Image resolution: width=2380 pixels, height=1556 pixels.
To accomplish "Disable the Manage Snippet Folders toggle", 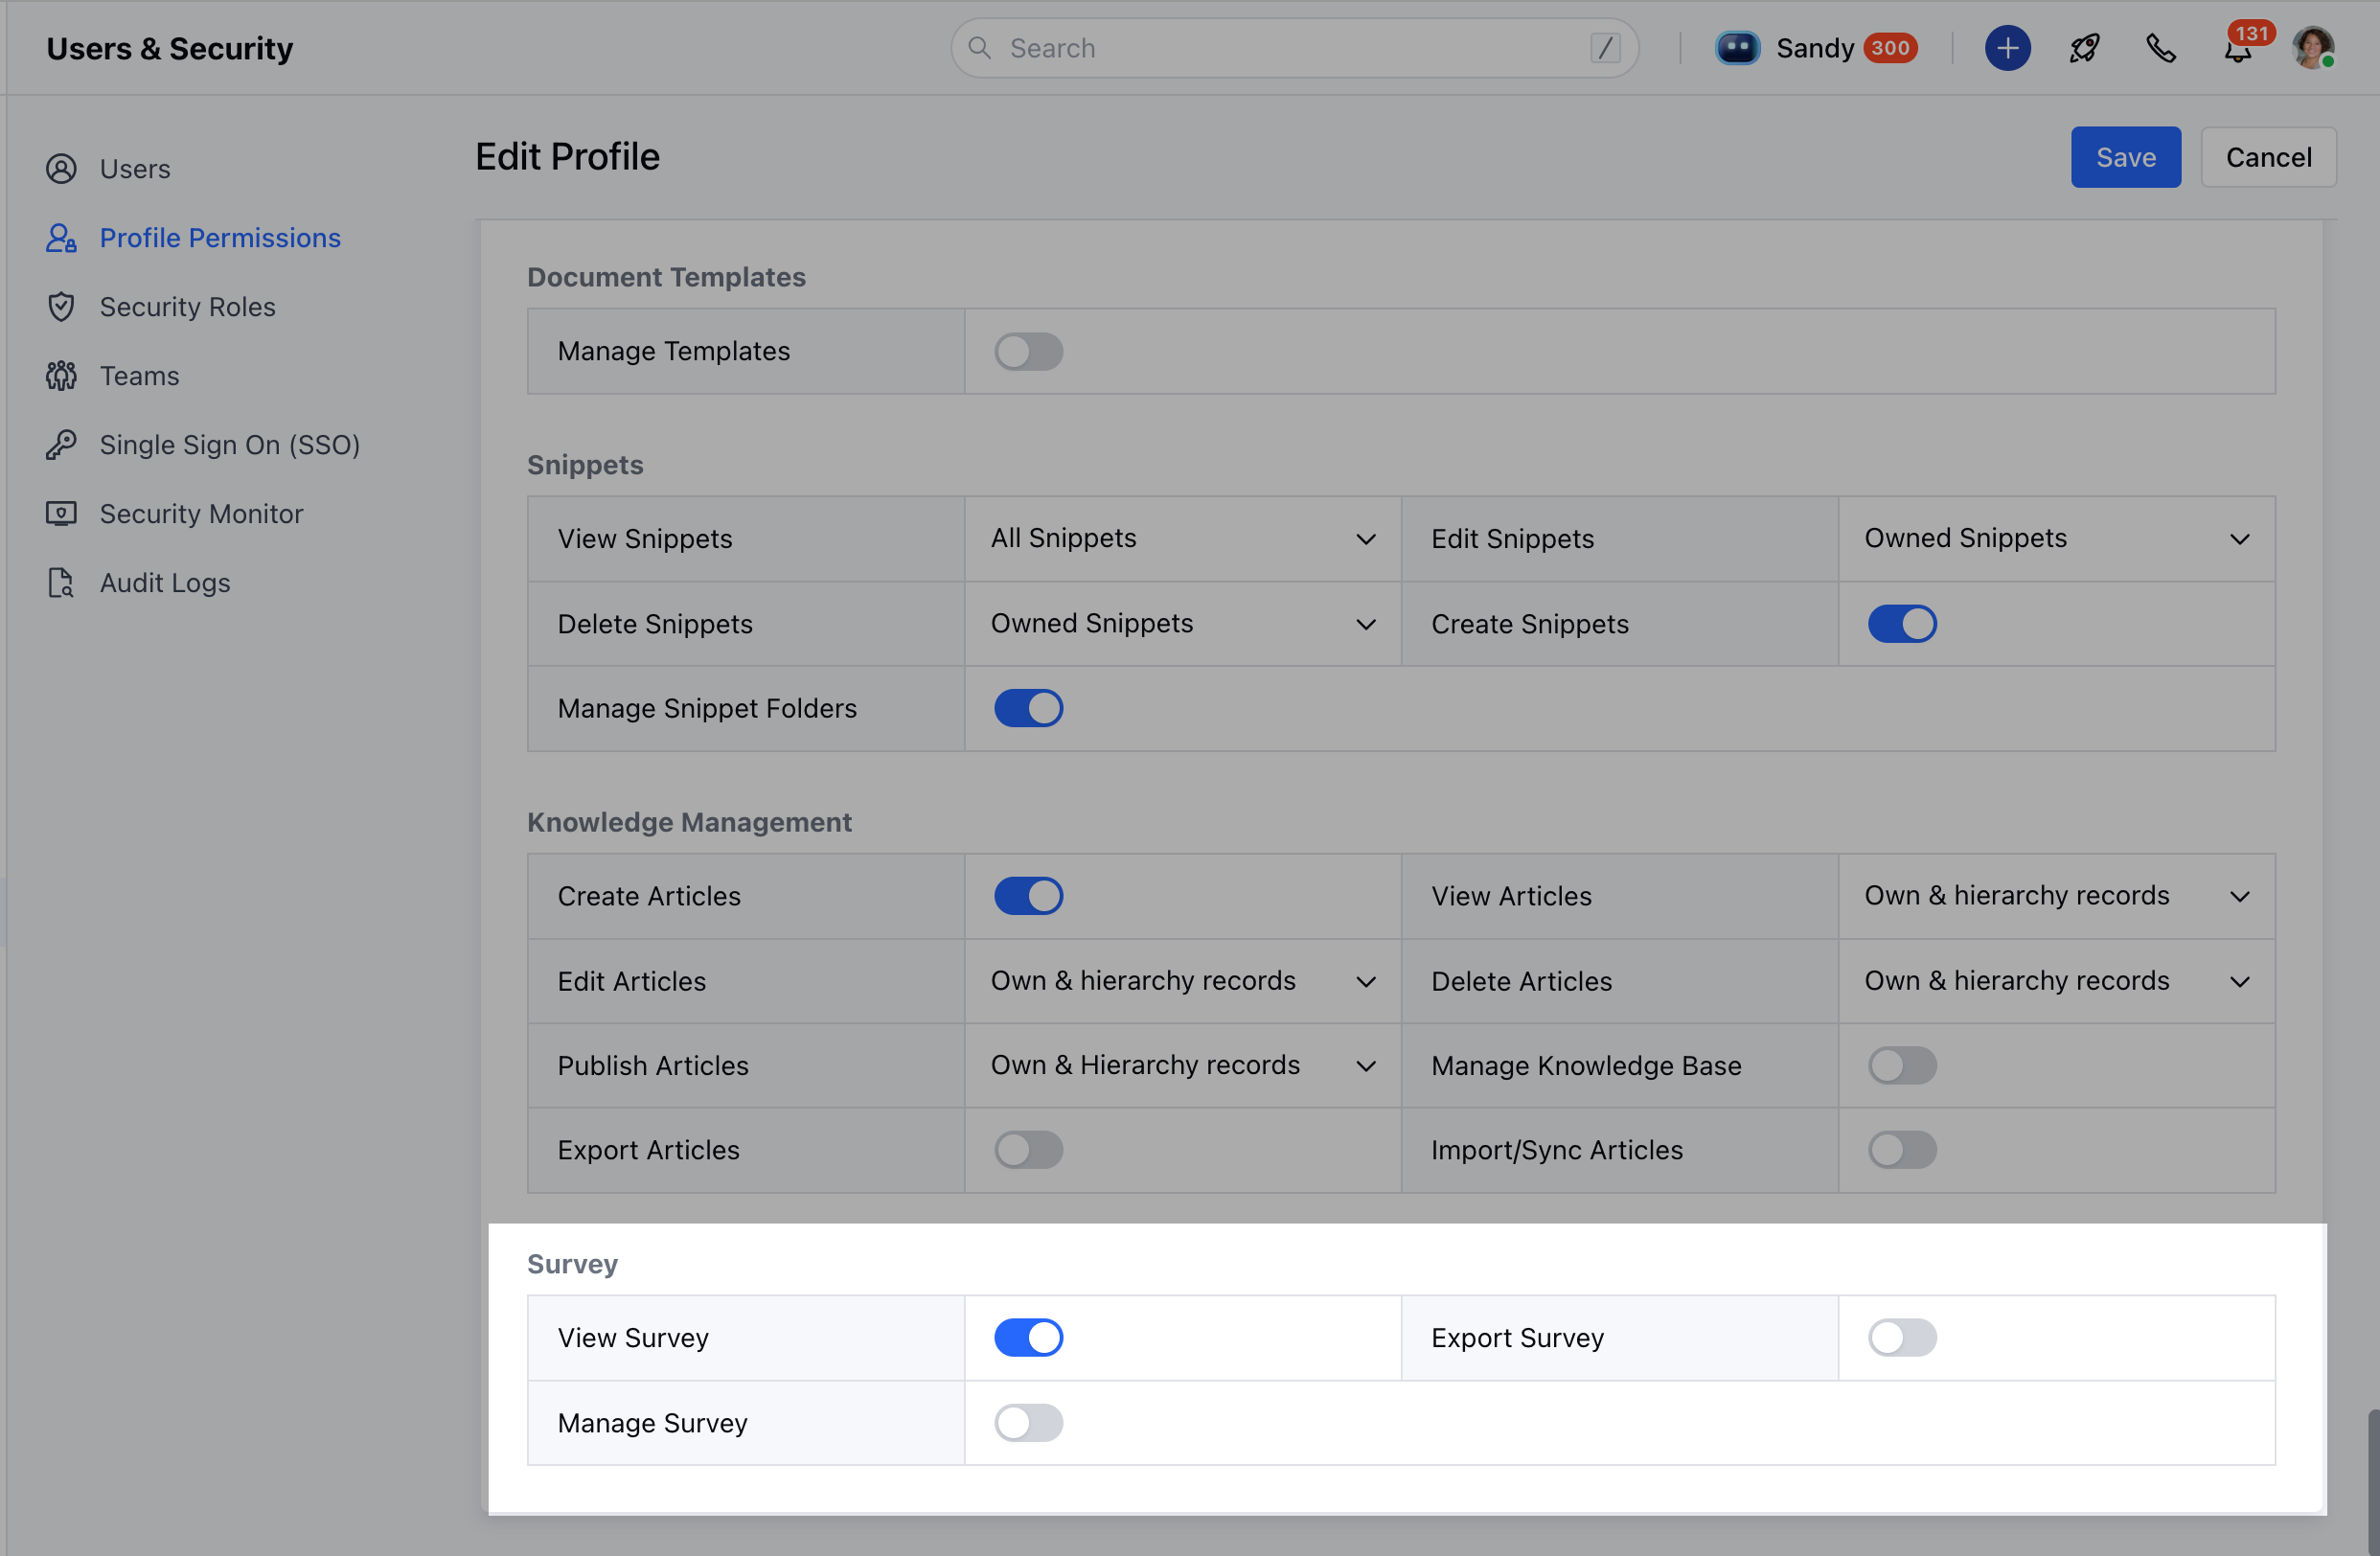I will coord(1028,707).
